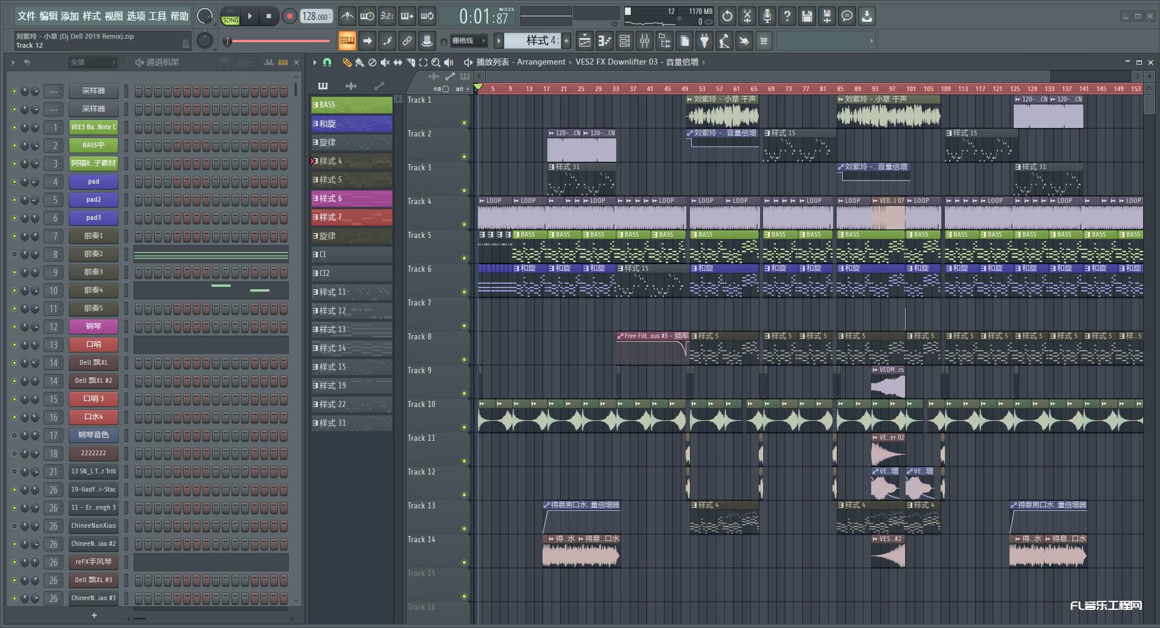Open the '视图' menu
This screenshot has width=1160, height=628.
coord(114,16)
